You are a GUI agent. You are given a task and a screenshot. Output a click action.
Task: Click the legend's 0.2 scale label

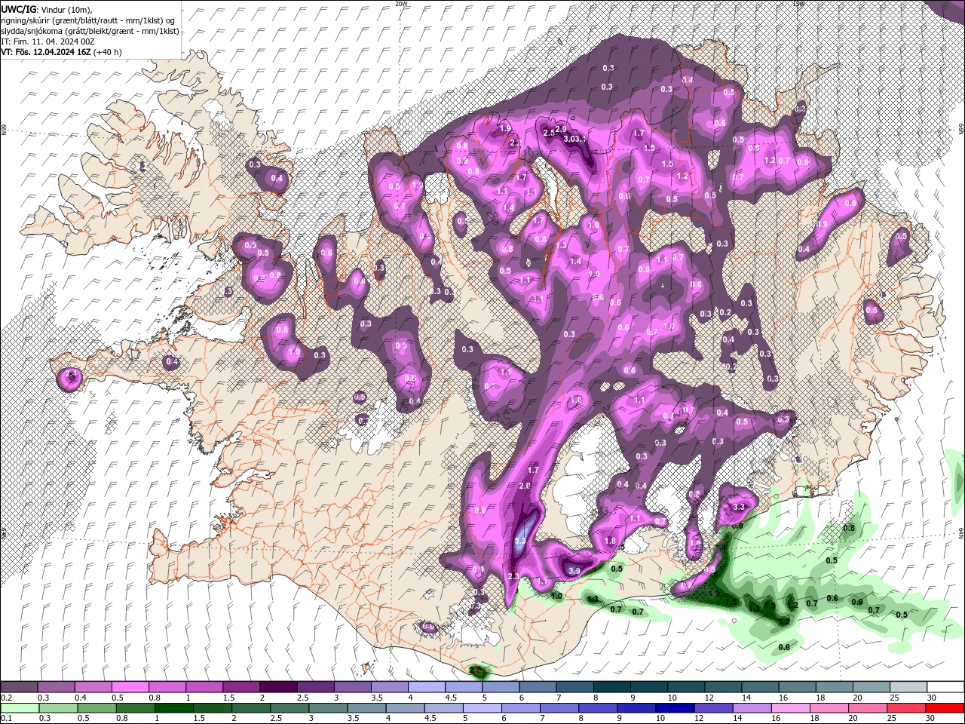pyautogui.click(x=5, y=698)
